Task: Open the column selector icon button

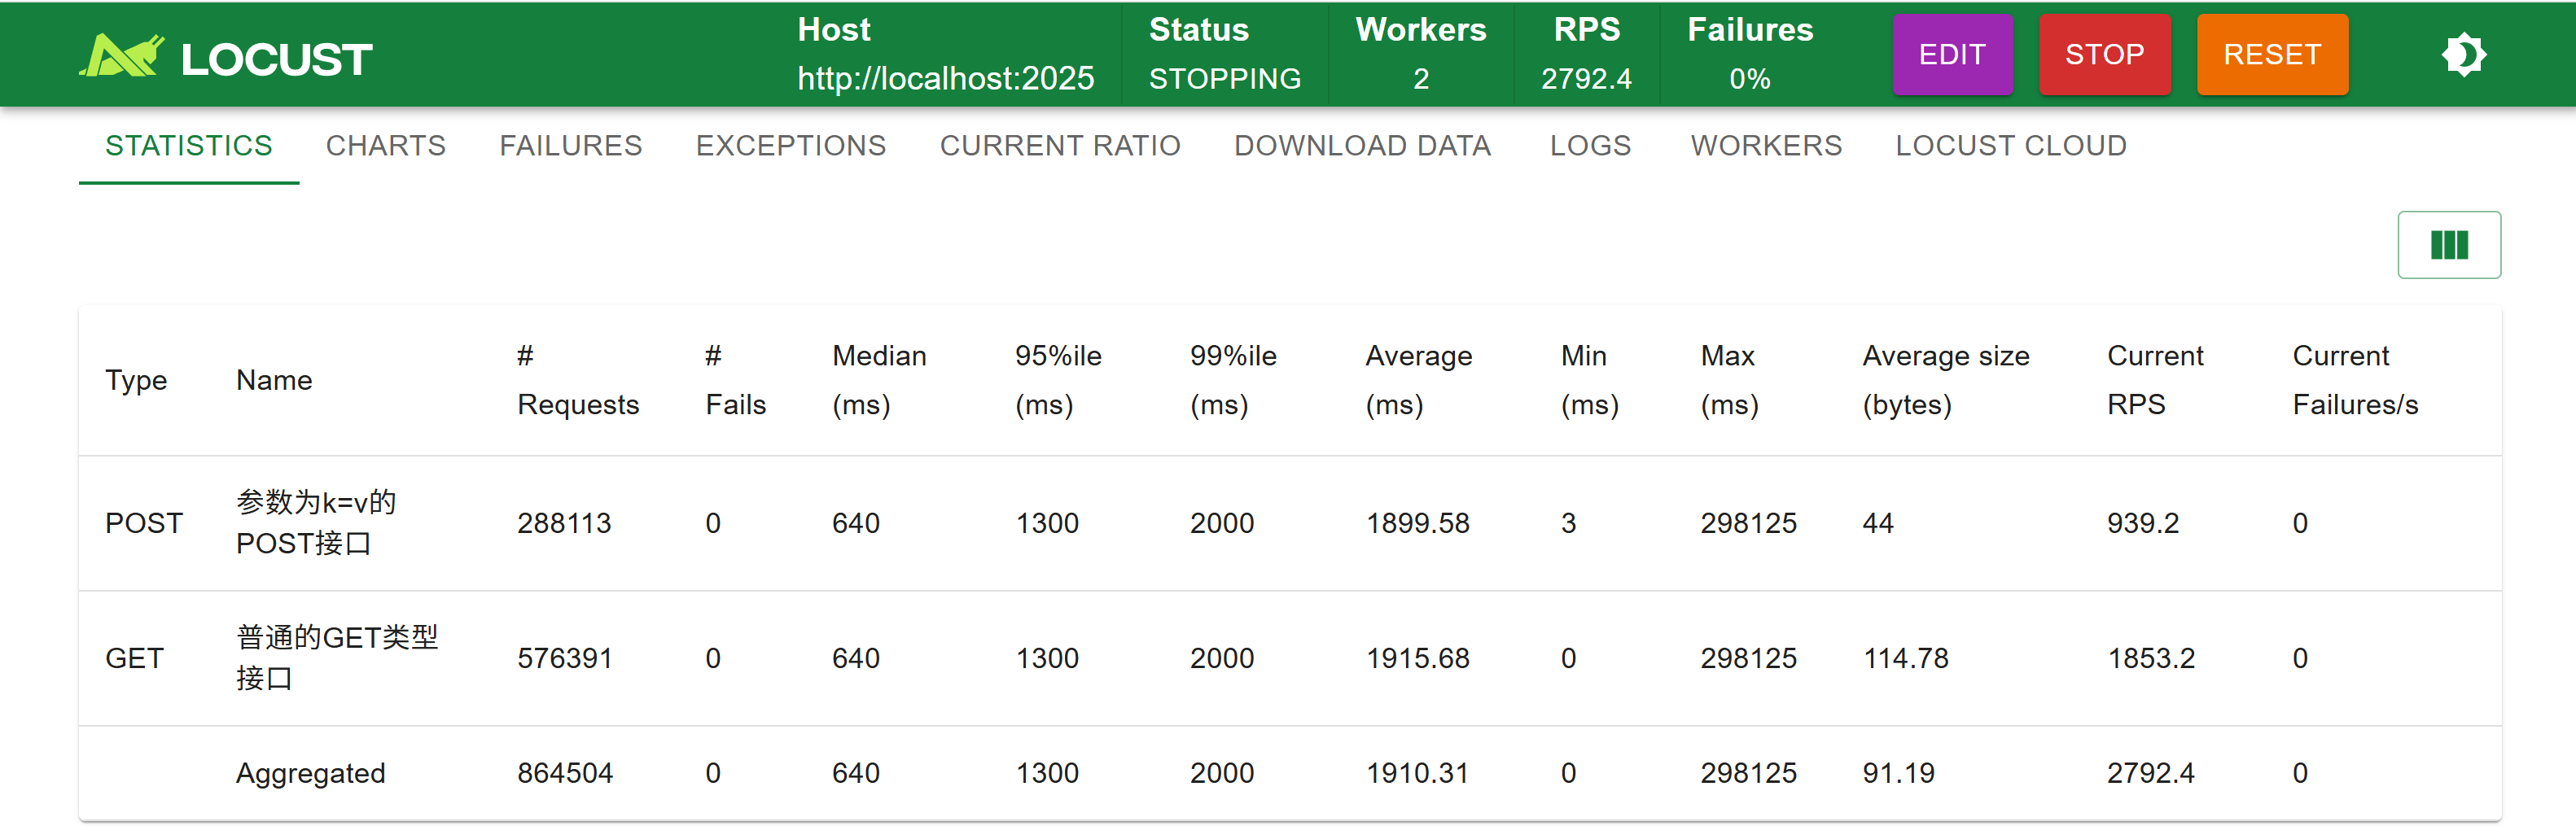Action: [2449, 245]
